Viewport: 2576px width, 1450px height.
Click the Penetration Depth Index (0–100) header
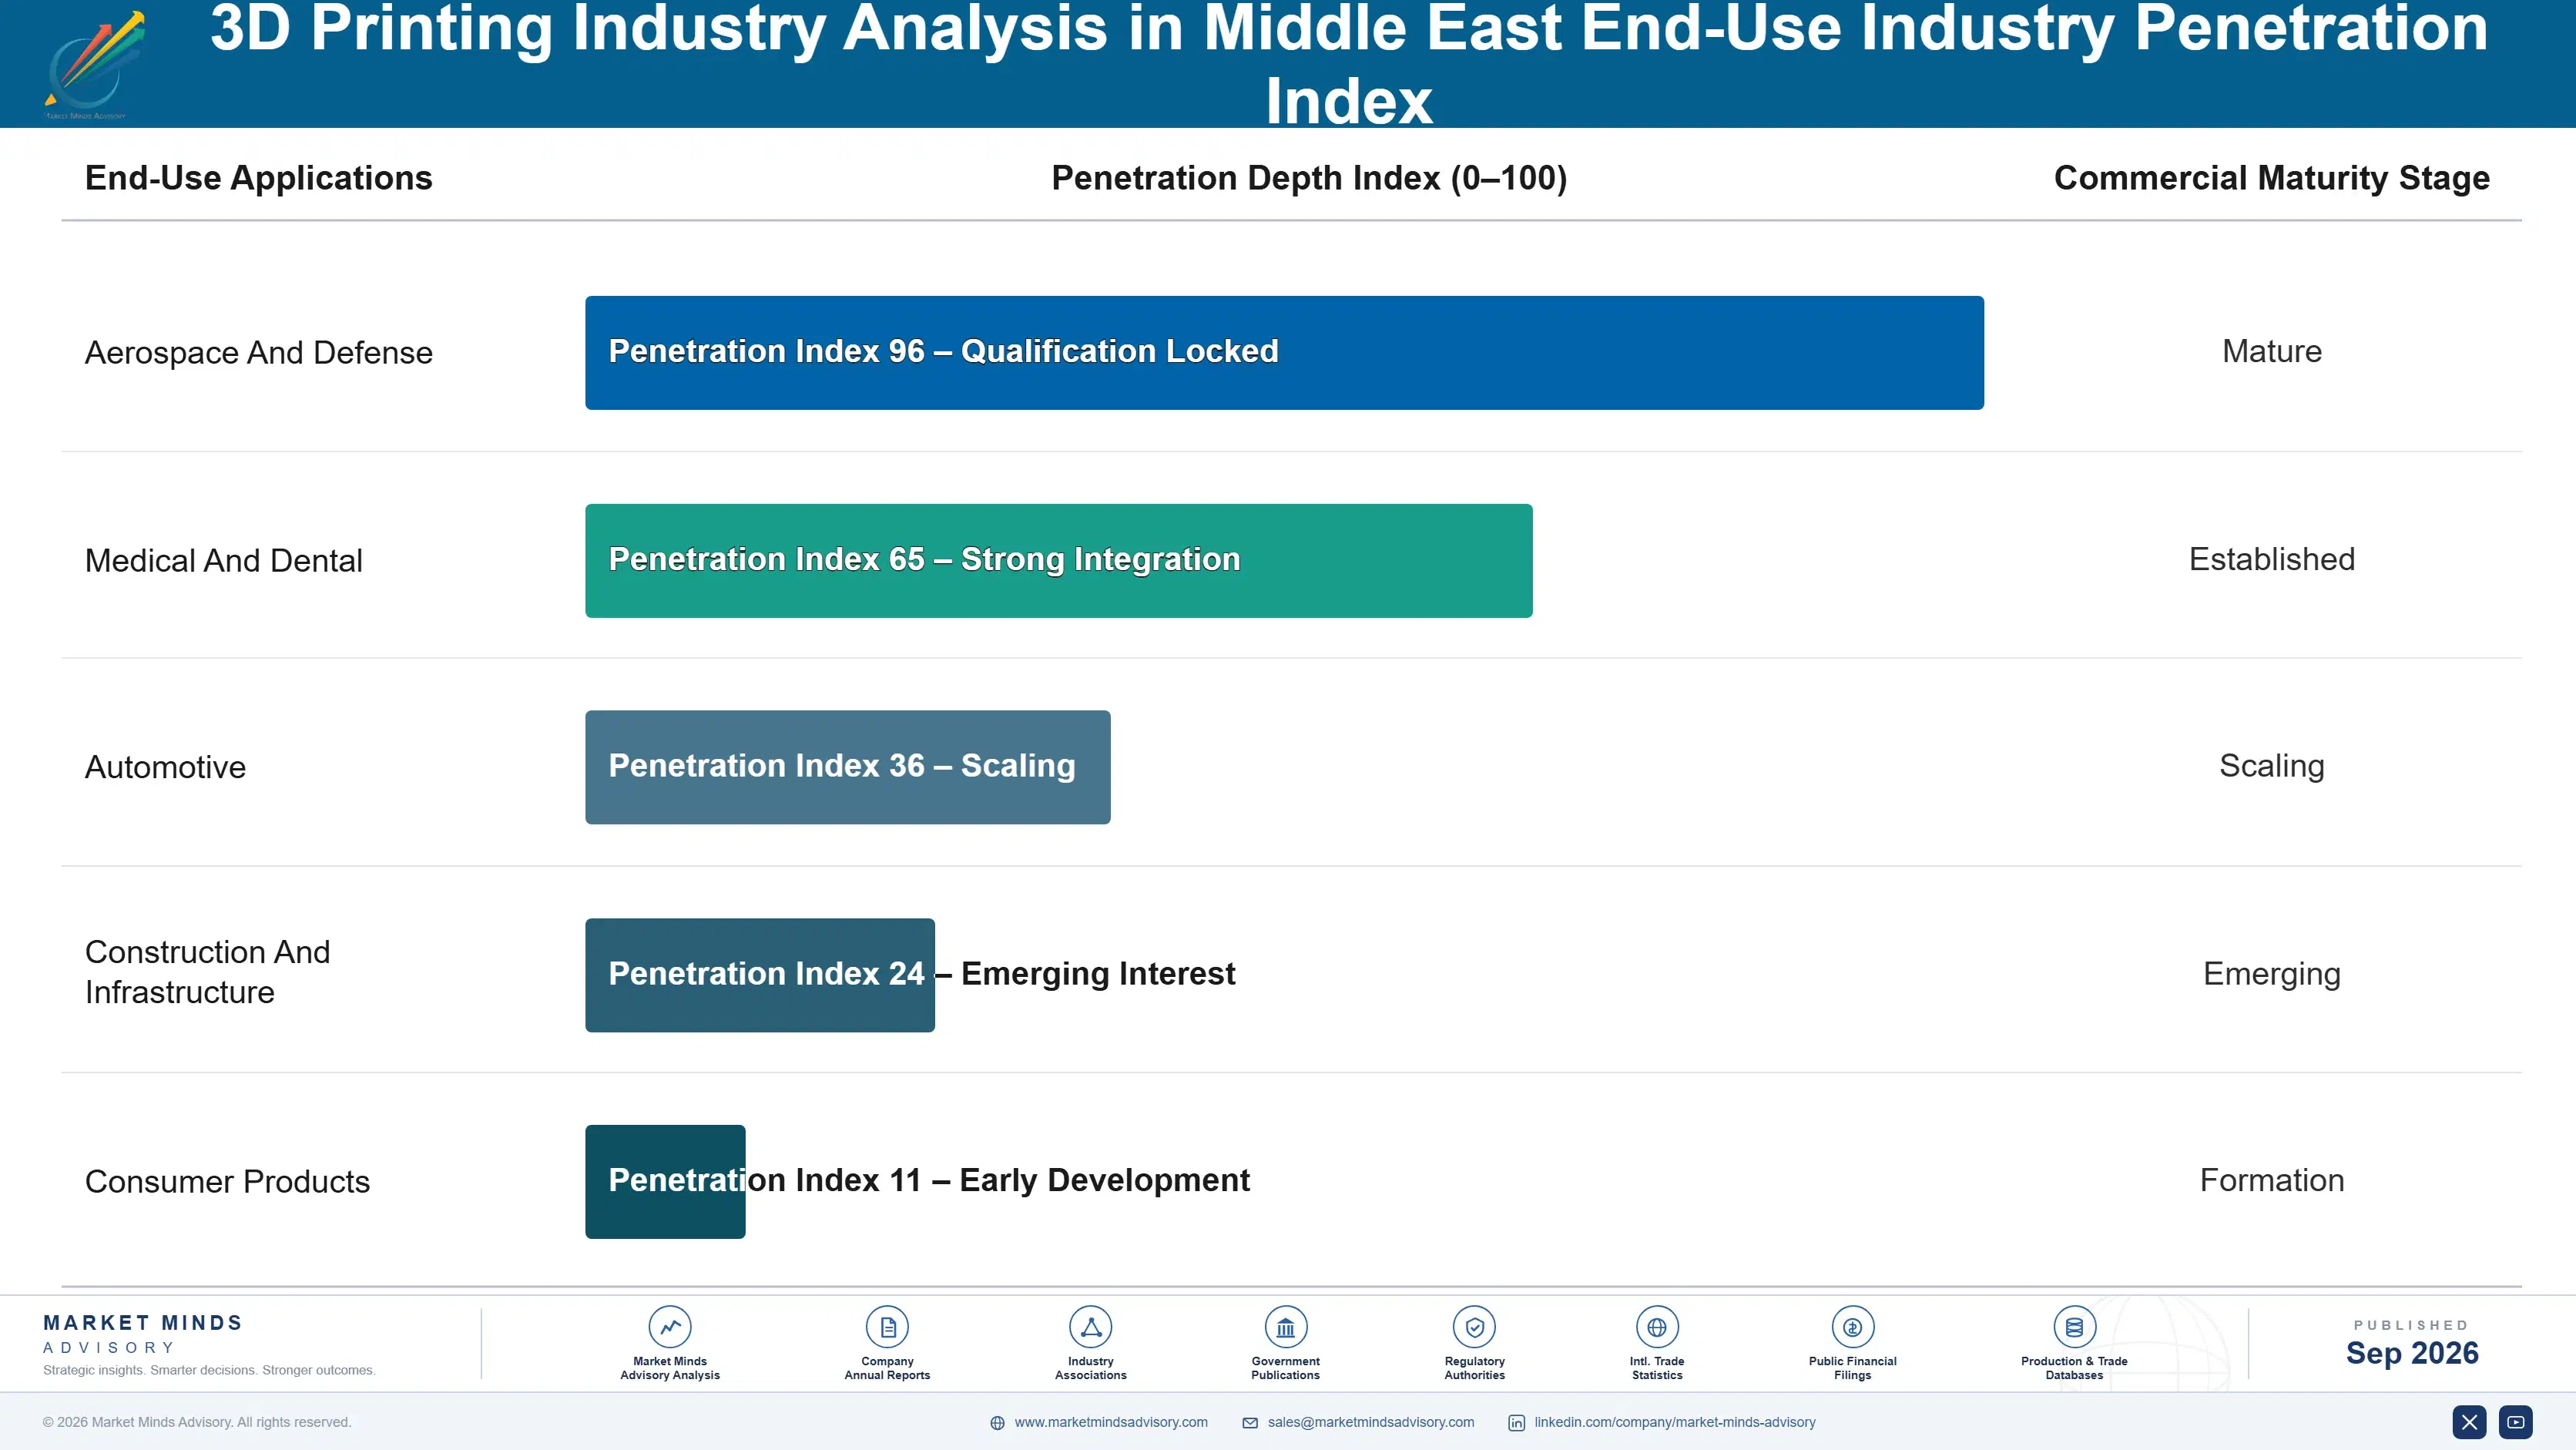coord(1309,178)
